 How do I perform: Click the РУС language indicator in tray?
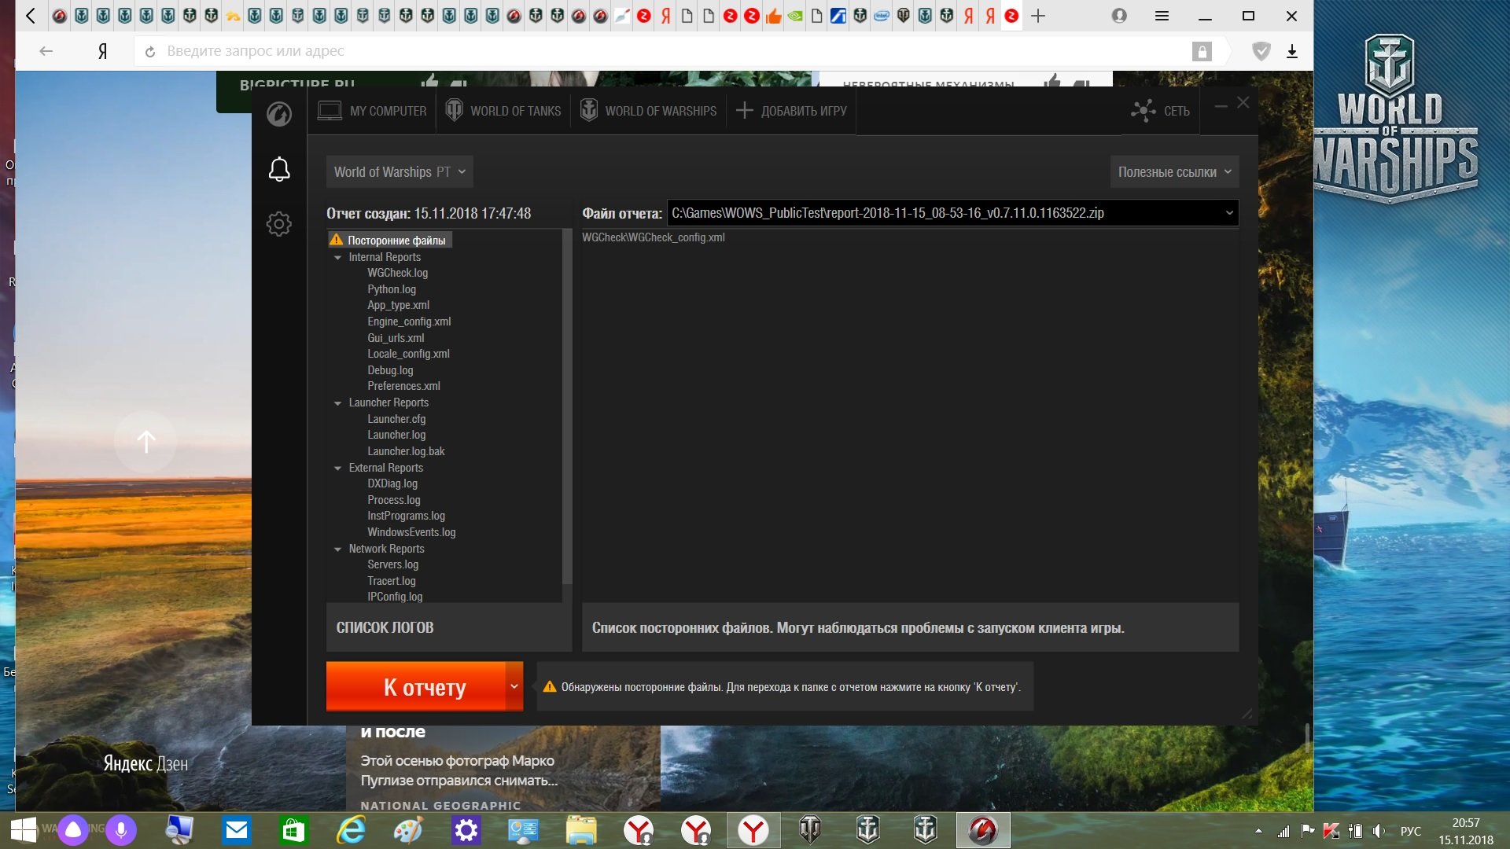point(1411,832)
